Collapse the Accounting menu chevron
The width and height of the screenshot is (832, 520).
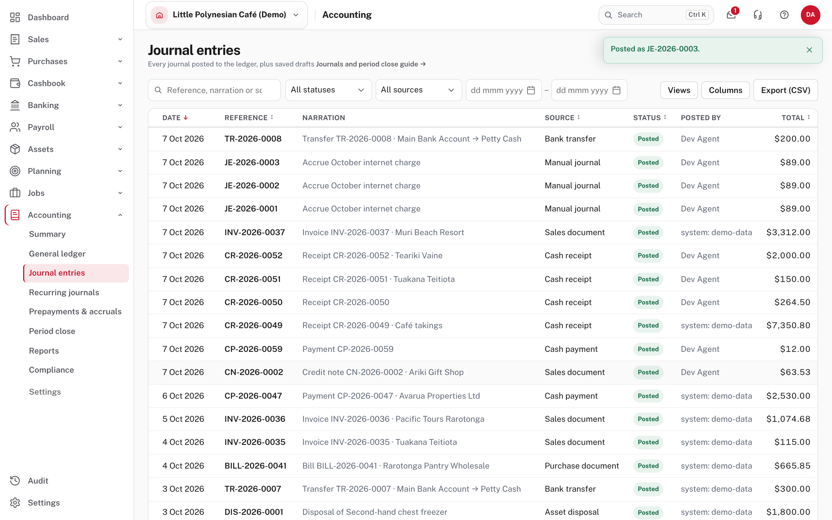120,215
